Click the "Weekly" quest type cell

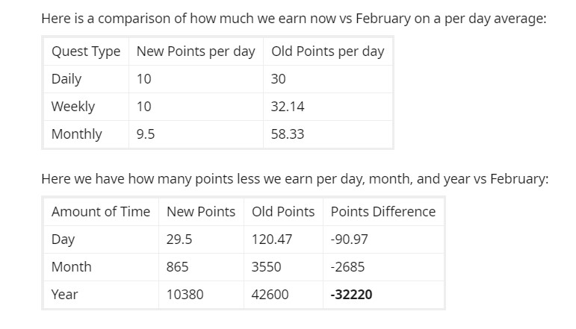click(x=73, y=107)
